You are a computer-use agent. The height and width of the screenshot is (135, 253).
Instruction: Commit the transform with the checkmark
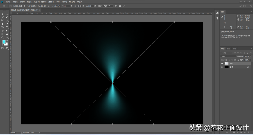[124, 6]
